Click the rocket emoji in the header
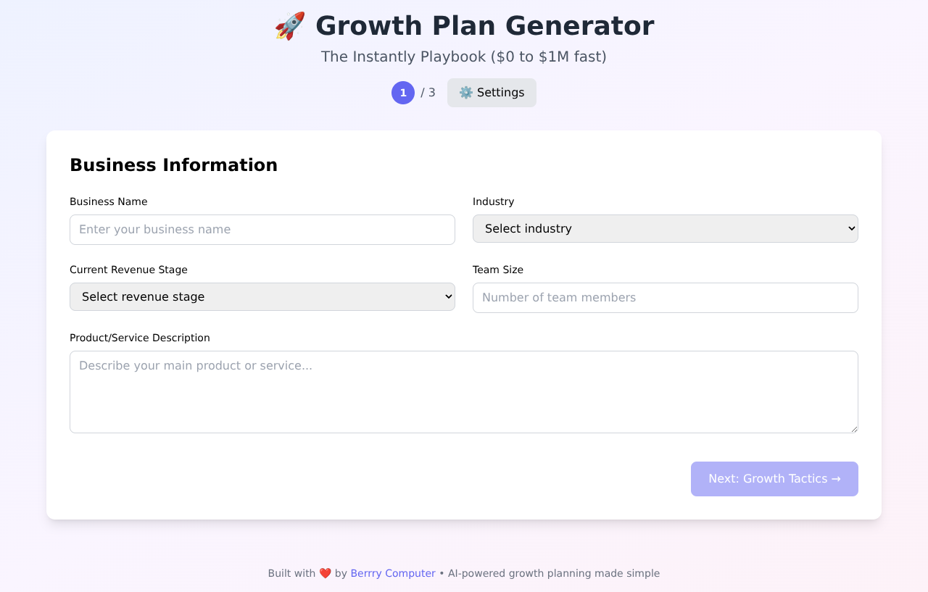928x592 pixels. (x=289, y=25)
